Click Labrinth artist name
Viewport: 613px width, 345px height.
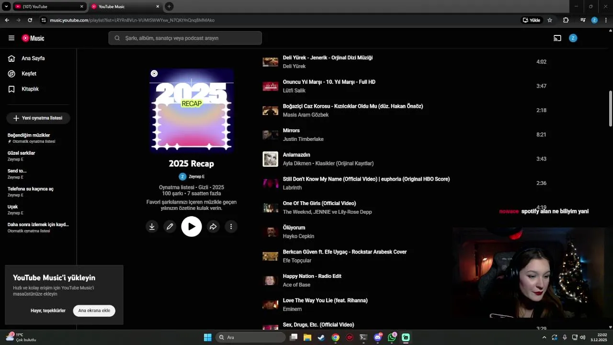click(x=292, y=188)
